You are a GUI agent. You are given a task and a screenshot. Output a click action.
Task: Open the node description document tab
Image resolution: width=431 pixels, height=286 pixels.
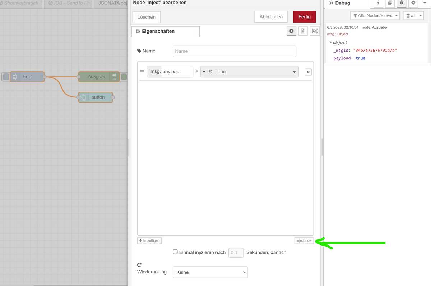[x=303, y=31]
